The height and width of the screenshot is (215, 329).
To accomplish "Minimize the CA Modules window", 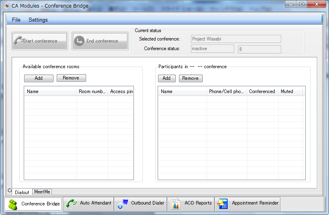I will (x=291, y=4).
